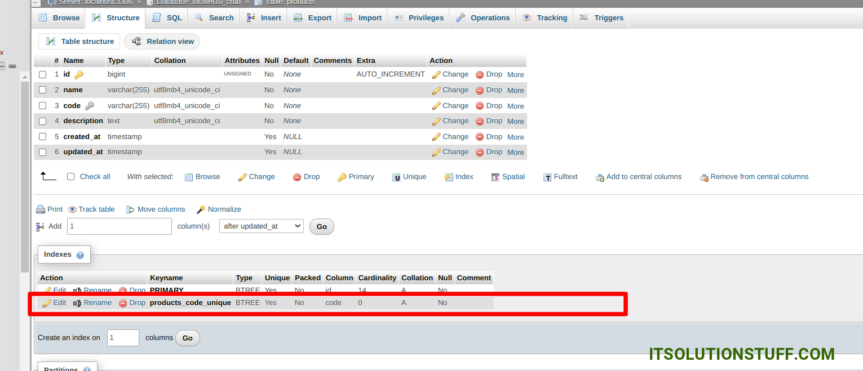Click the Fulltext icon in With selected
Viewport: 863px width, 371px height.
coord(547,177)
